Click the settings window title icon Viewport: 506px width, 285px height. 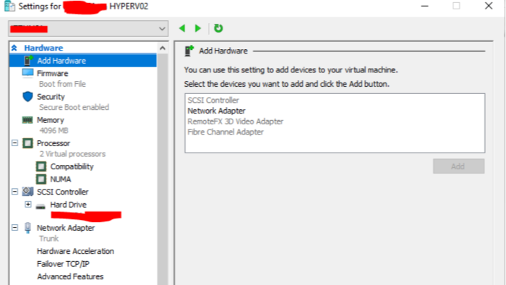(x=9, y=6)
